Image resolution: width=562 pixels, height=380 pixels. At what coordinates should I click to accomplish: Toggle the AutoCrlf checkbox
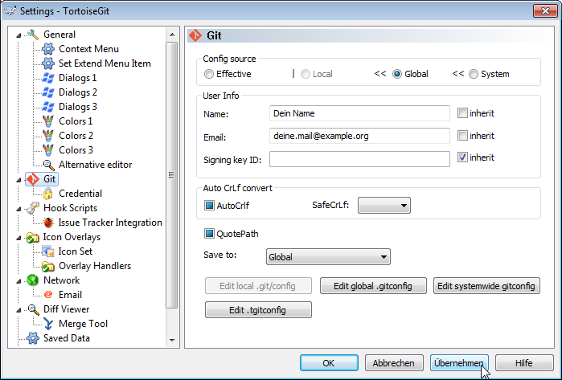coord(209,206)
